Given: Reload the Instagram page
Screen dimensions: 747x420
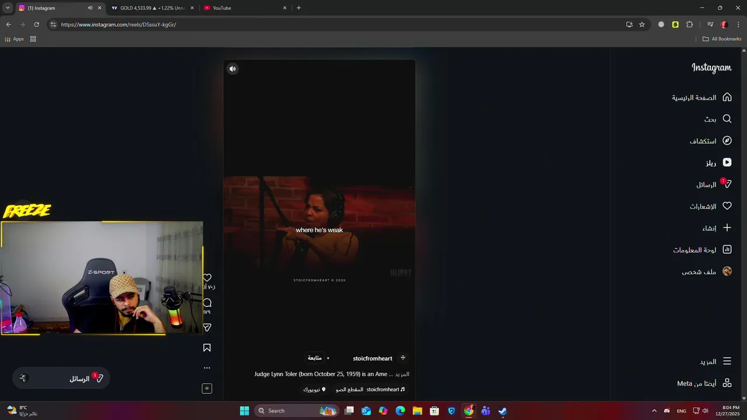Looking at the screenshot, I should [x=36, y=24].
